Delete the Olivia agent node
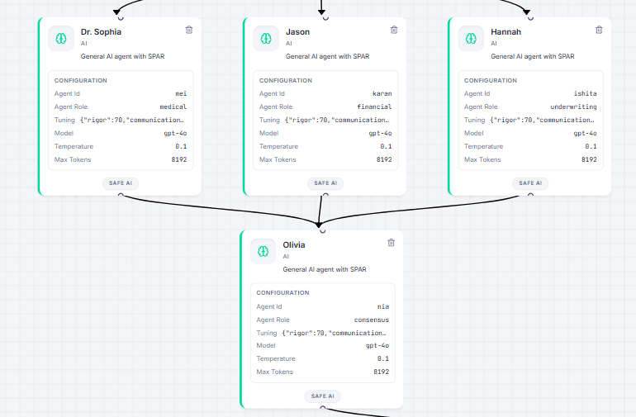Image resolution: width=636 pixels, height=417 pixels. click(x=391, y=243)
